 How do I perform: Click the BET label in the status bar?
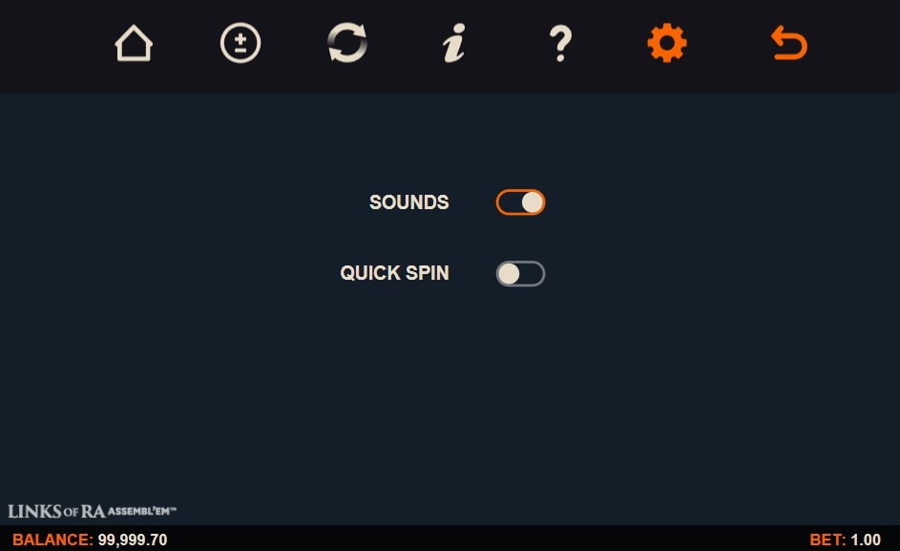click(x=827, y=540)
